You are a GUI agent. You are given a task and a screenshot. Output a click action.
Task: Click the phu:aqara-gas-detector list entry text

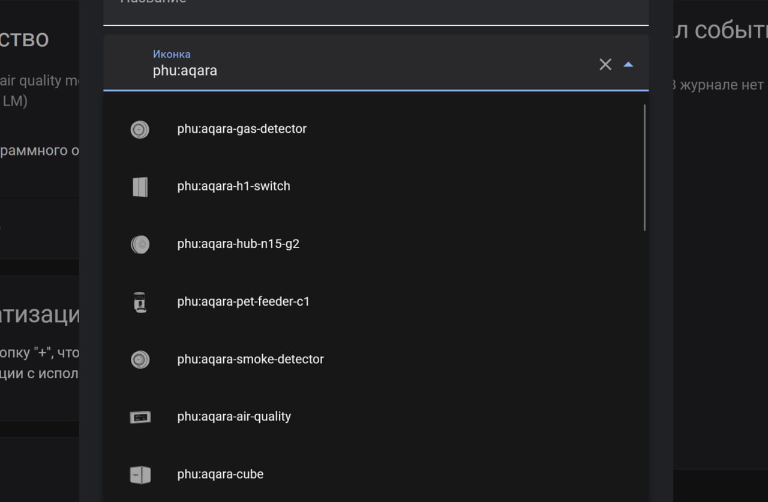tap(242, 129)
